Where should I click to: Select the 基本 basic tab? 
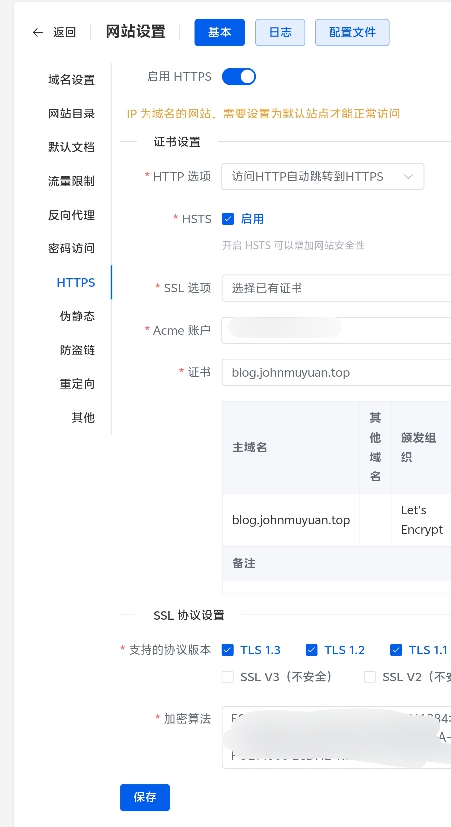219,33
